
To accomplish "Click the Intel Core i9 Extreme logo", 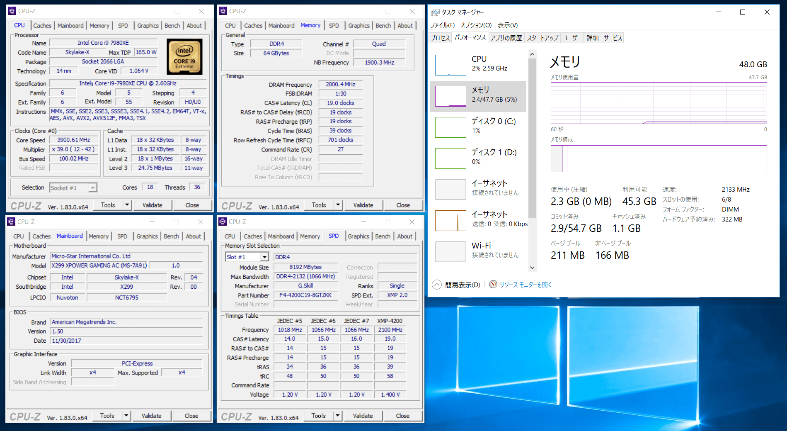I will click(x=184, y=57).
